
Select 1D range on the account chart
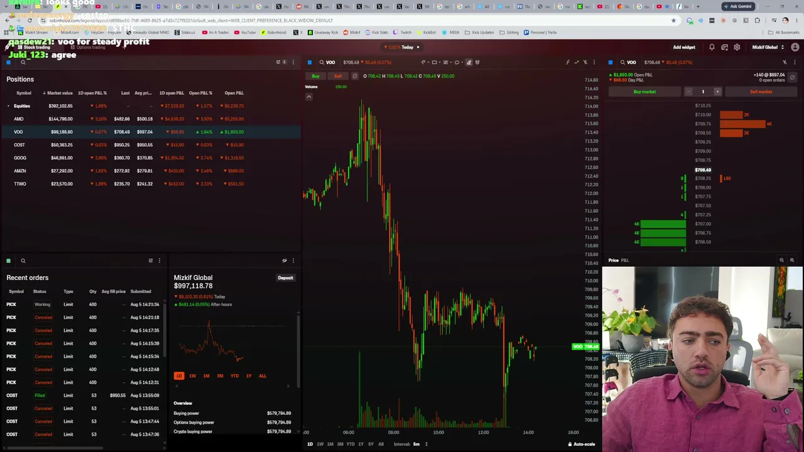click(x=179, y=376)
